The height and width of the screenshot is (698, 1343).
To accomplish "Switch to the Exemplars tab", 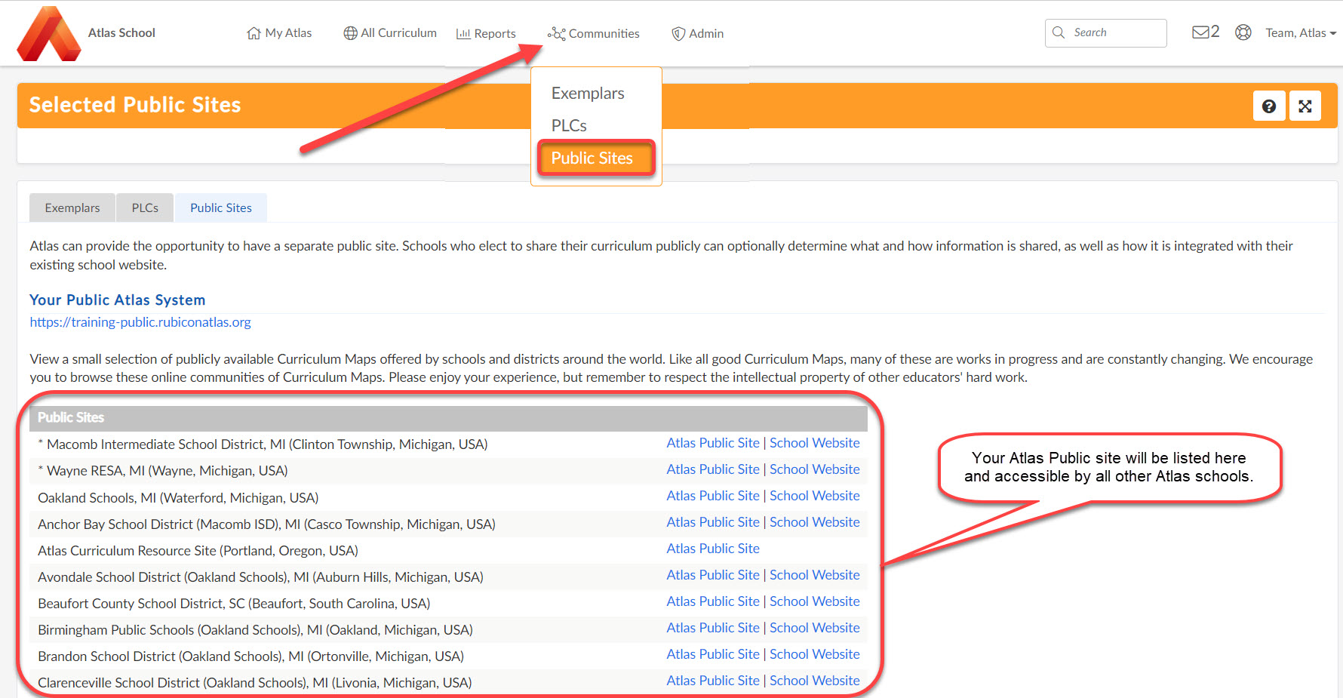I will pyautogui.click(x=72, y=208).
